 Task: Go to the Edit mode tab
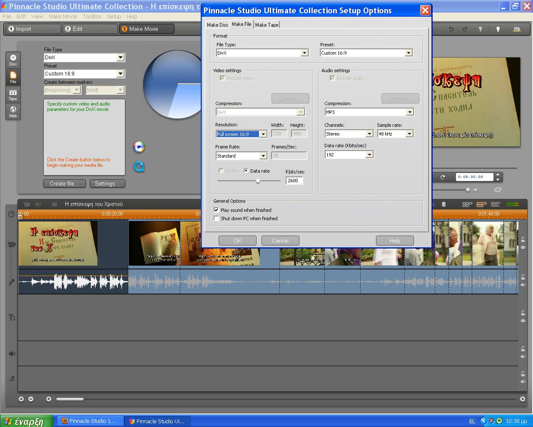[x=90, y=29]
